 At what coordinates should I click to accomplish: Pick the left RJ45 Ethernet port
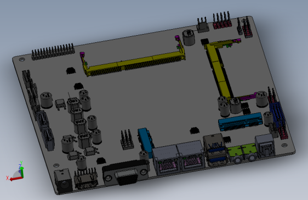pos(166,160)
